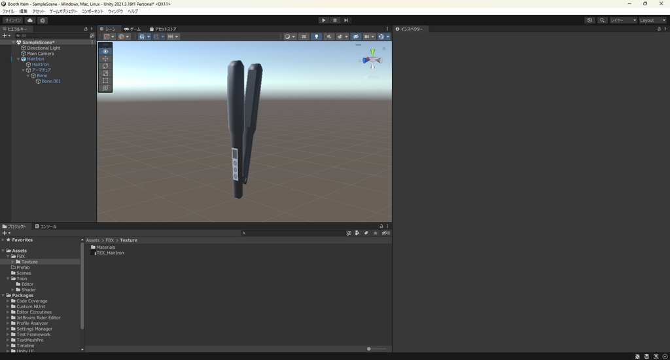
Task: Click the Play button
Action: click(x=323, y=20)
